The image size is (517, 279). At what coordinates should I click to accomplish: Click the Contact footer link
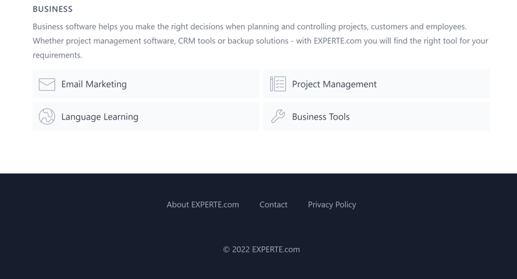click(273, 205)
